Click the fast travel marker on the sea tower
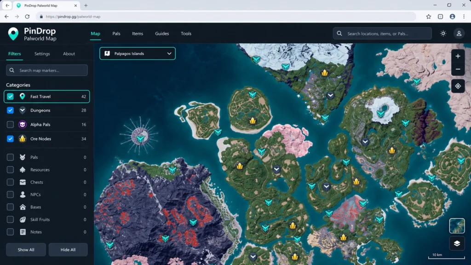Image resolution: width=471 pixels, height=265 pixels. tap(140, 138)
